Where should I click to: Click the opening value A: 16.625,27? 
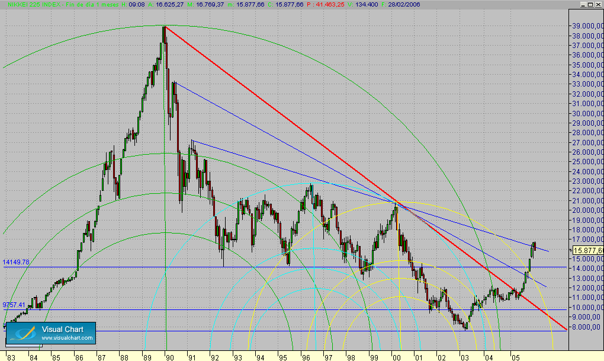(166, 5)
